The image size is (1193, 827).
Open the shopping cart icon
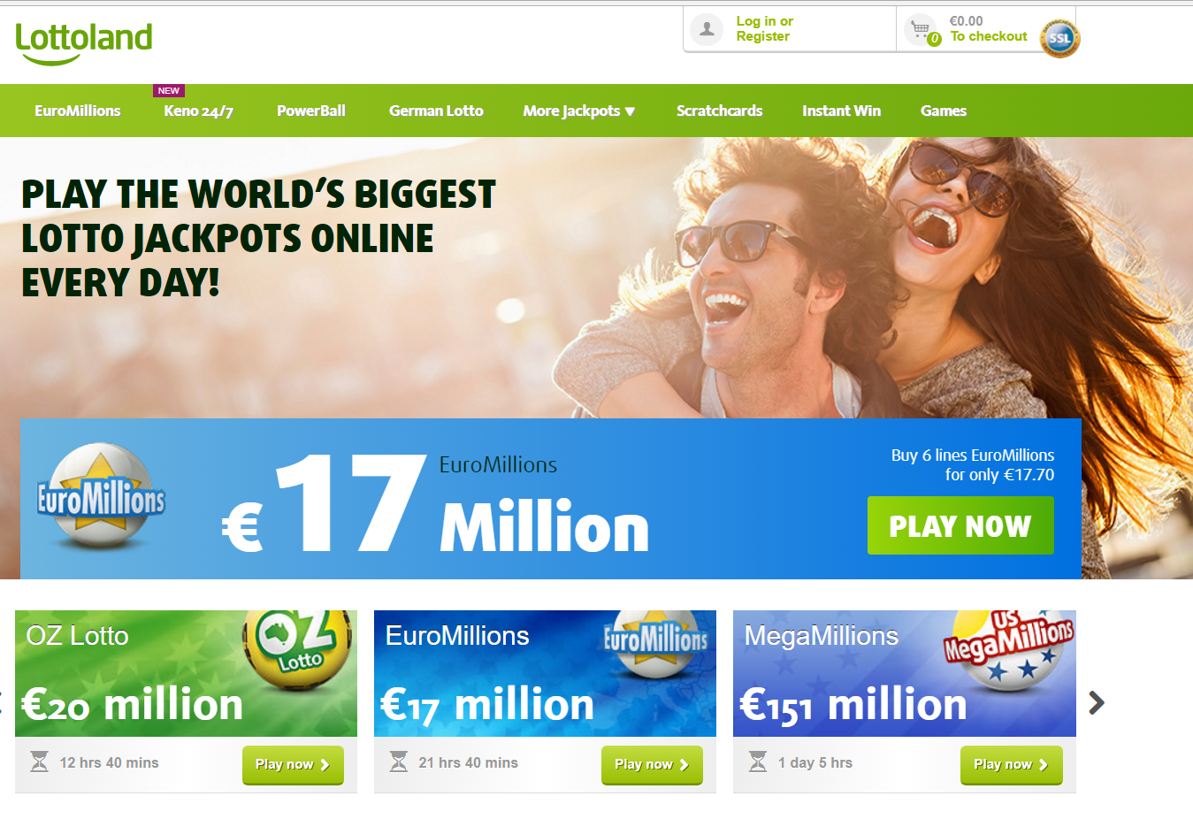point(922,30)
